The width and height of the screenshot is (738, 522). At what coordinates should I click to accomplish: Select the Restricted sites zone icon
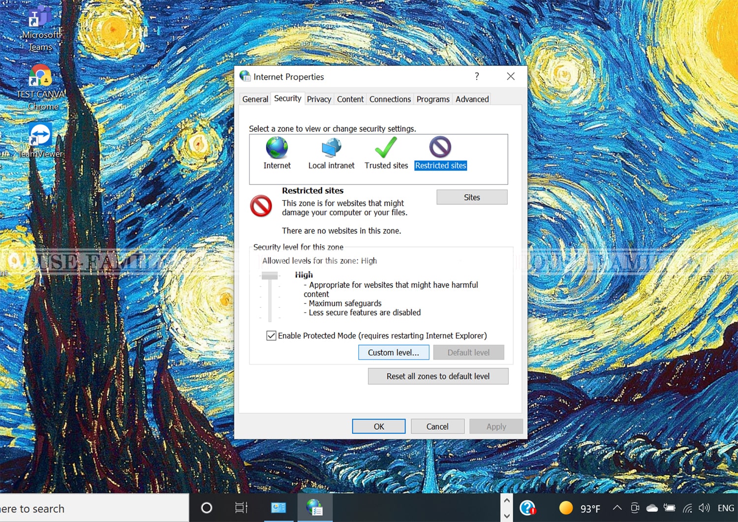pyautogui.click(x=440, y=147)
